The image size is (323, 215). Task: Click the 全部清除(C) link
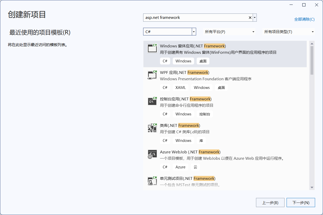tap(304, 19)
